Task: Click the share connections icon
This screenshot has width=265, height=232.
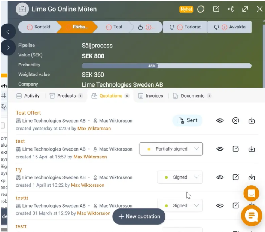Action: pos(231,9)
